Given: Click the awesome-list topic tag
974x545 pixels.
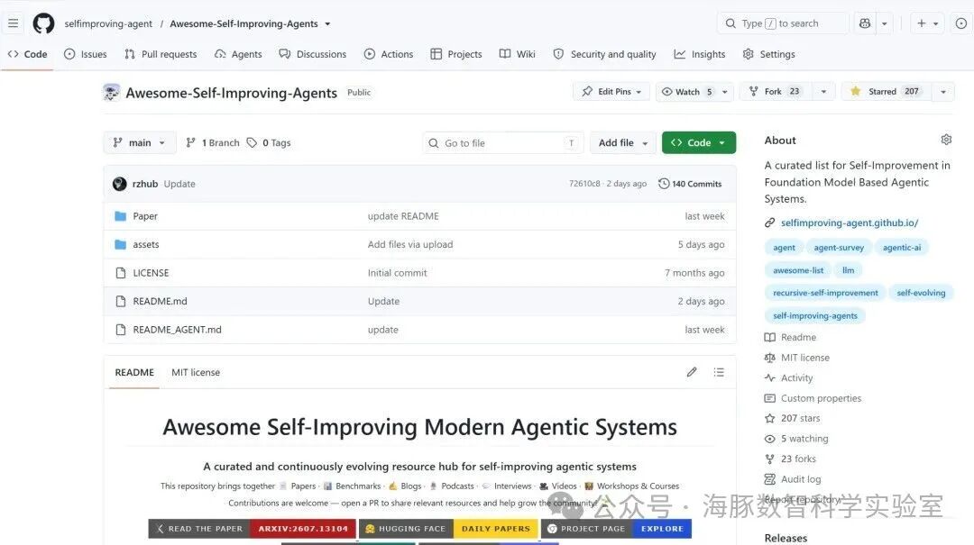Looking at the screenshot, I should tap(797, 270).
